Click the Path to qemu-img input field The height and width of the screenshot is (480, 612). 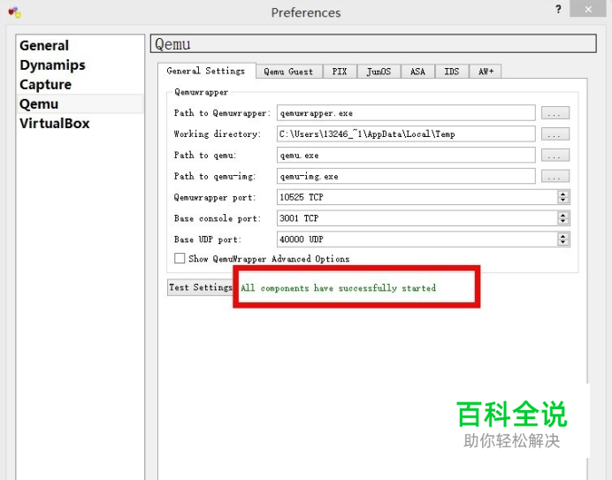(406, 177)
